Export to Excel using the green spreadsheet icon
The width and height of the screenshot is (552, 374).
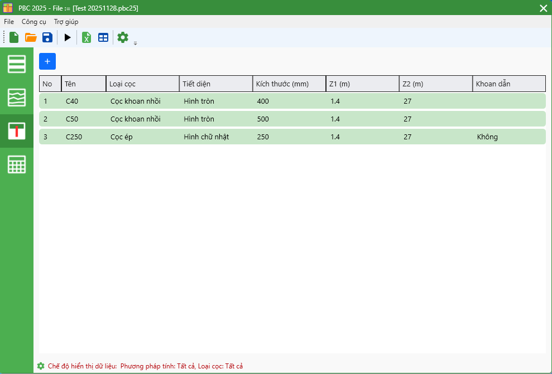(87, 37)
